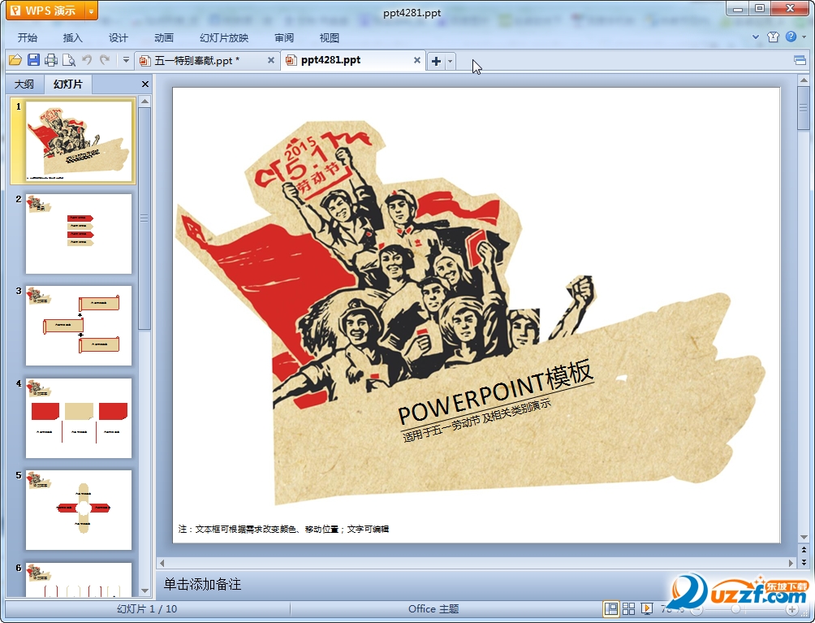Click subtitle 适用于五一劳动节及相关类别演示
This screenshot has width=815, height=623.
click(x=476, y=421)
